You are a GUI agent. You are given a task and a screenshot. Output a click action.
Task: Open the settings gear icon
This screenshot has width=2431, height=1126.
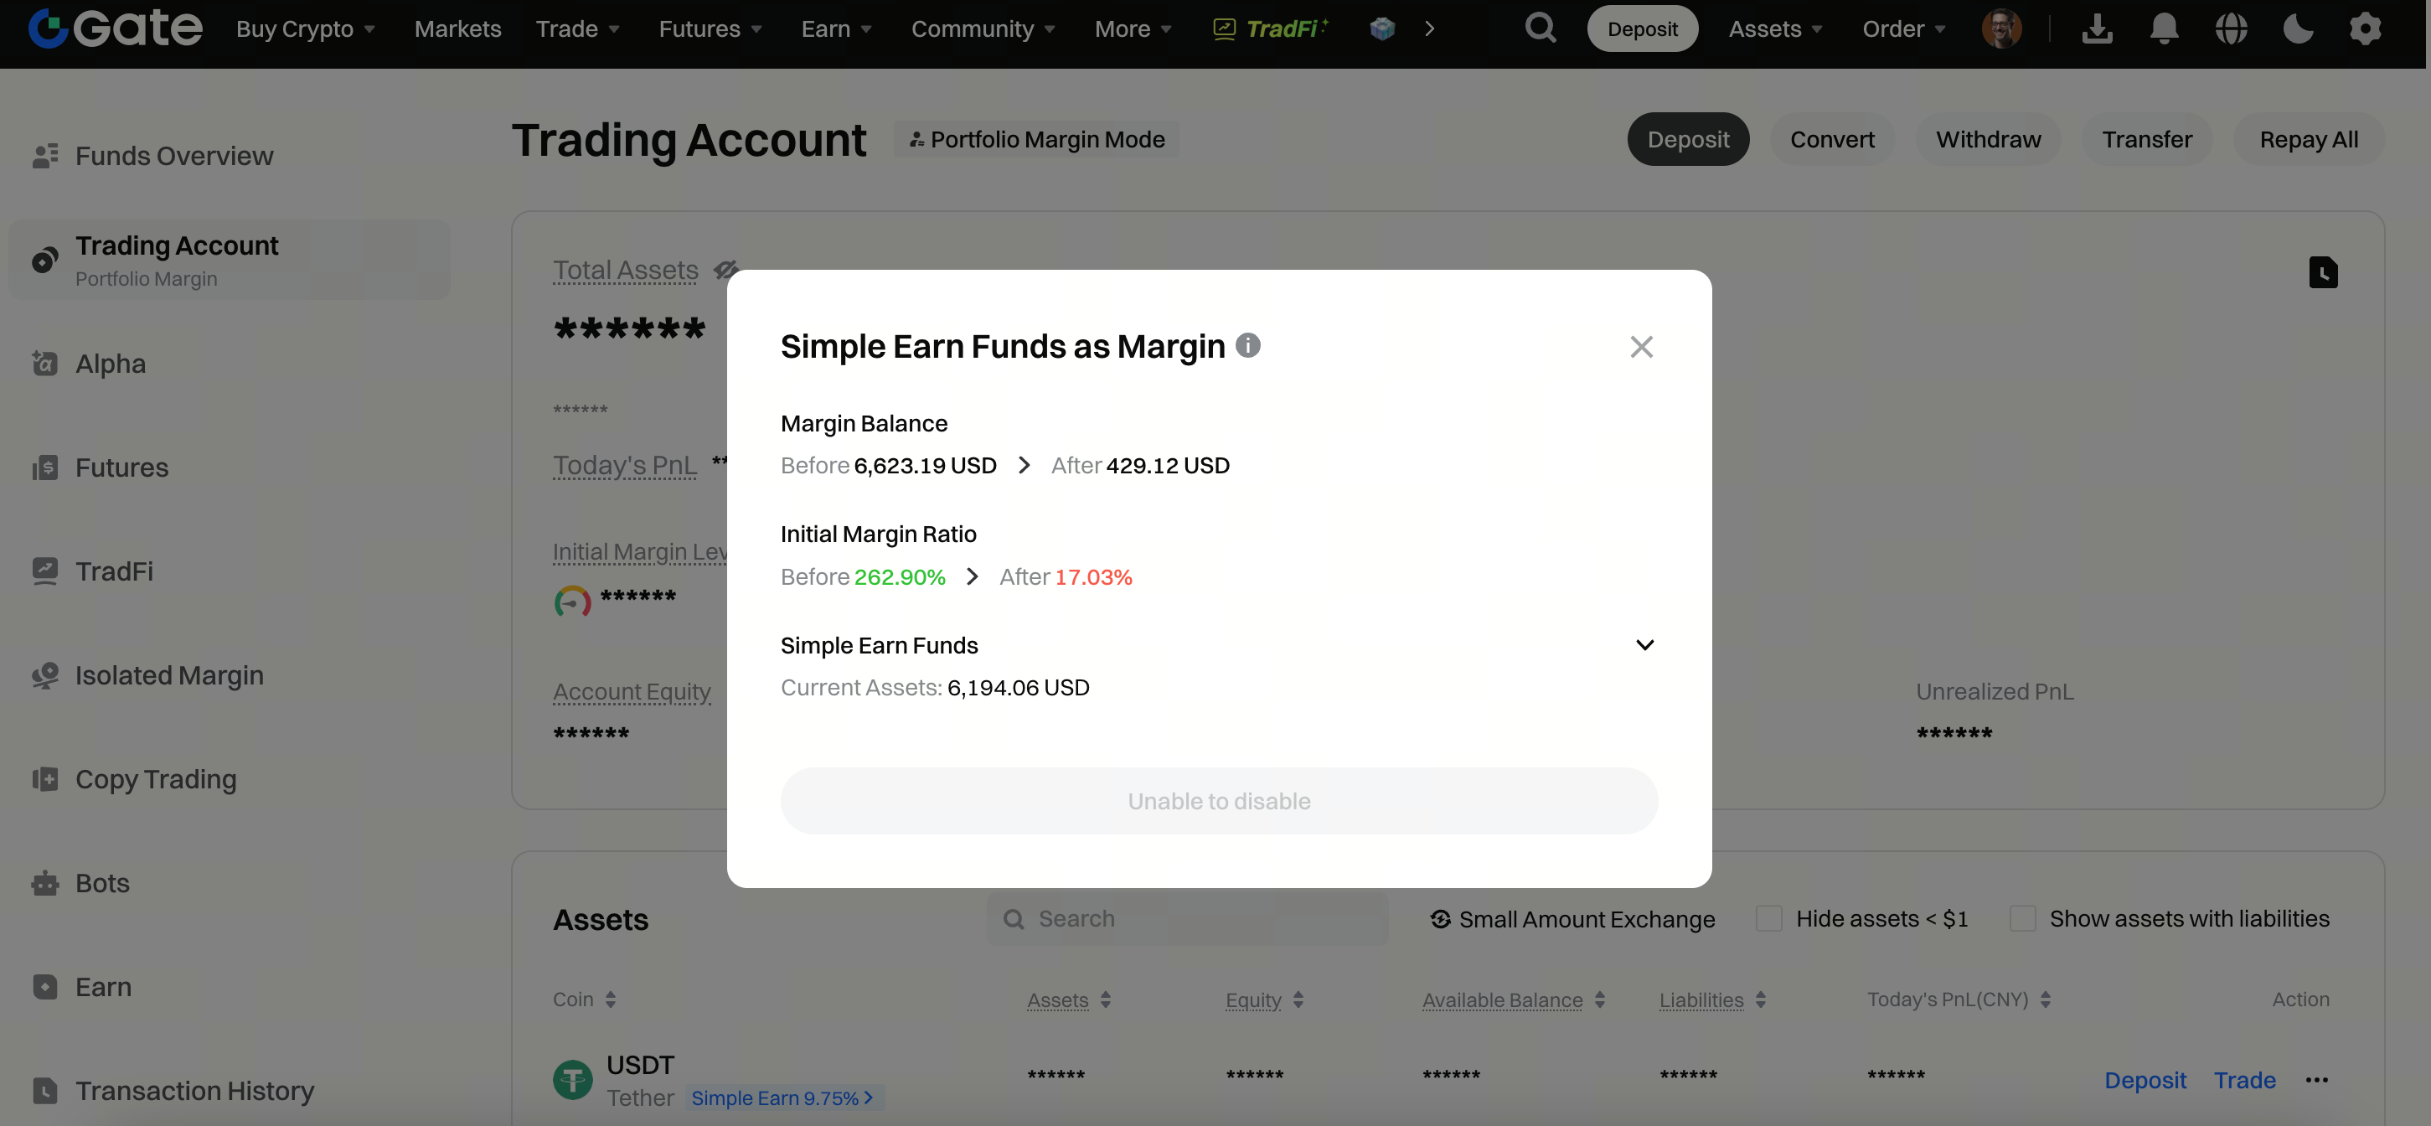click(2365, 29)
